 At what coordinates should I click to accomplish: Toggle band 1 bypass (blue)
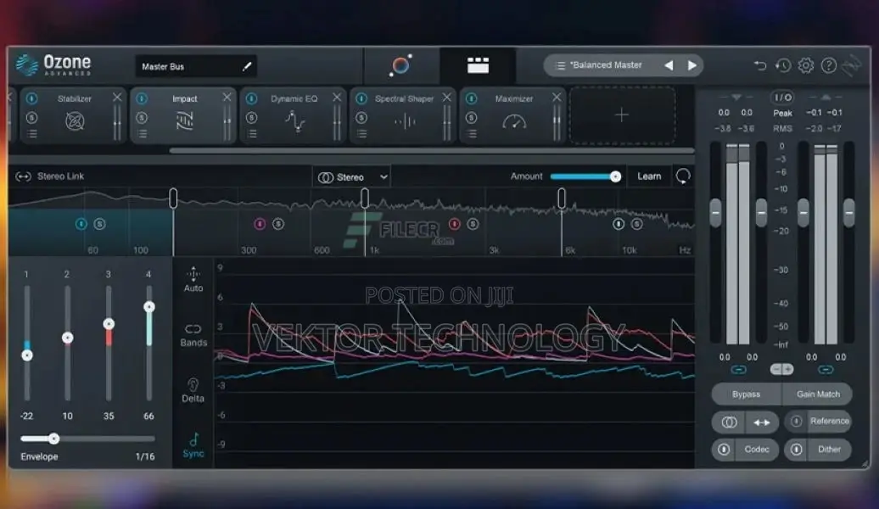point(81,224)
